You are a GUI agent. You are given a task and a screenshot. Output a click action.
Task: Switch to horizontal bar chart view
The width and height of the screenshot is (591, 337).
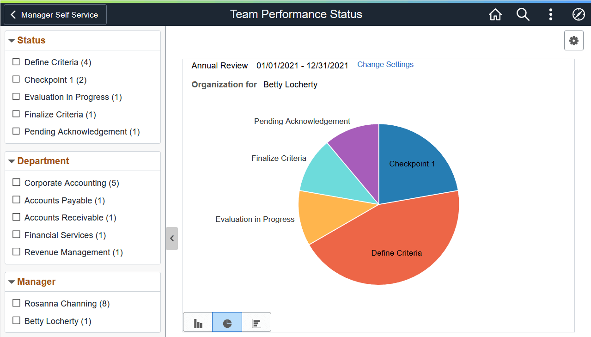(x=256, y=323)
